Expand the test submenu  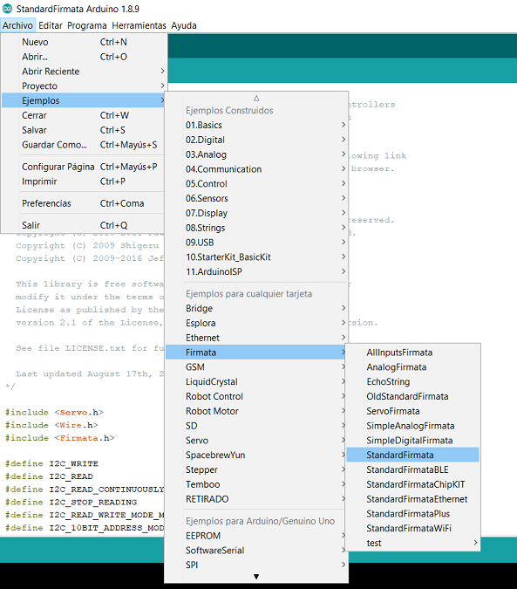pos(412,543)
